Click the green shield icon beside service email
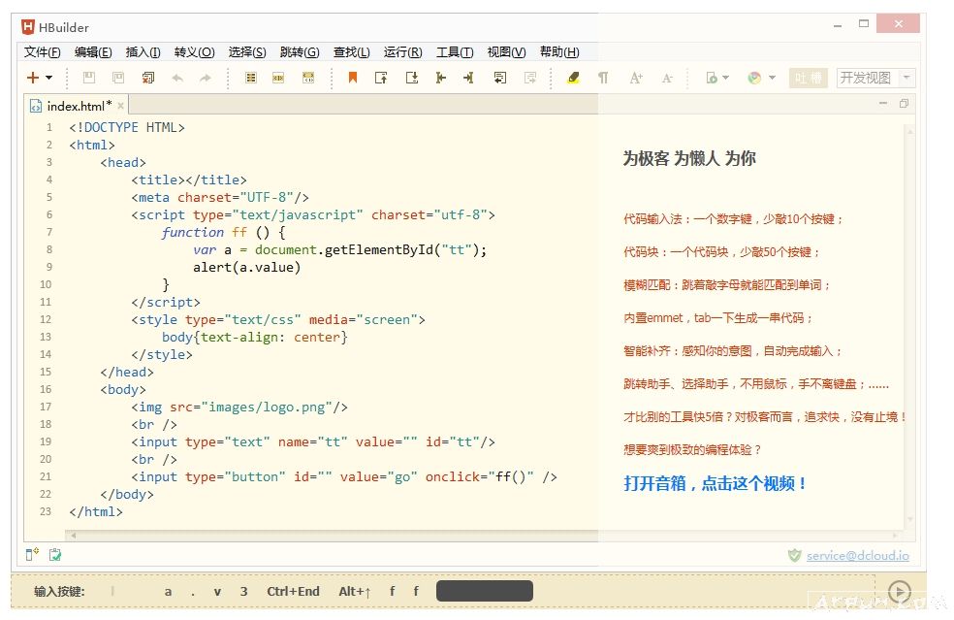The width and height of the screenshot is (954, 620). [x=794, y=555]
